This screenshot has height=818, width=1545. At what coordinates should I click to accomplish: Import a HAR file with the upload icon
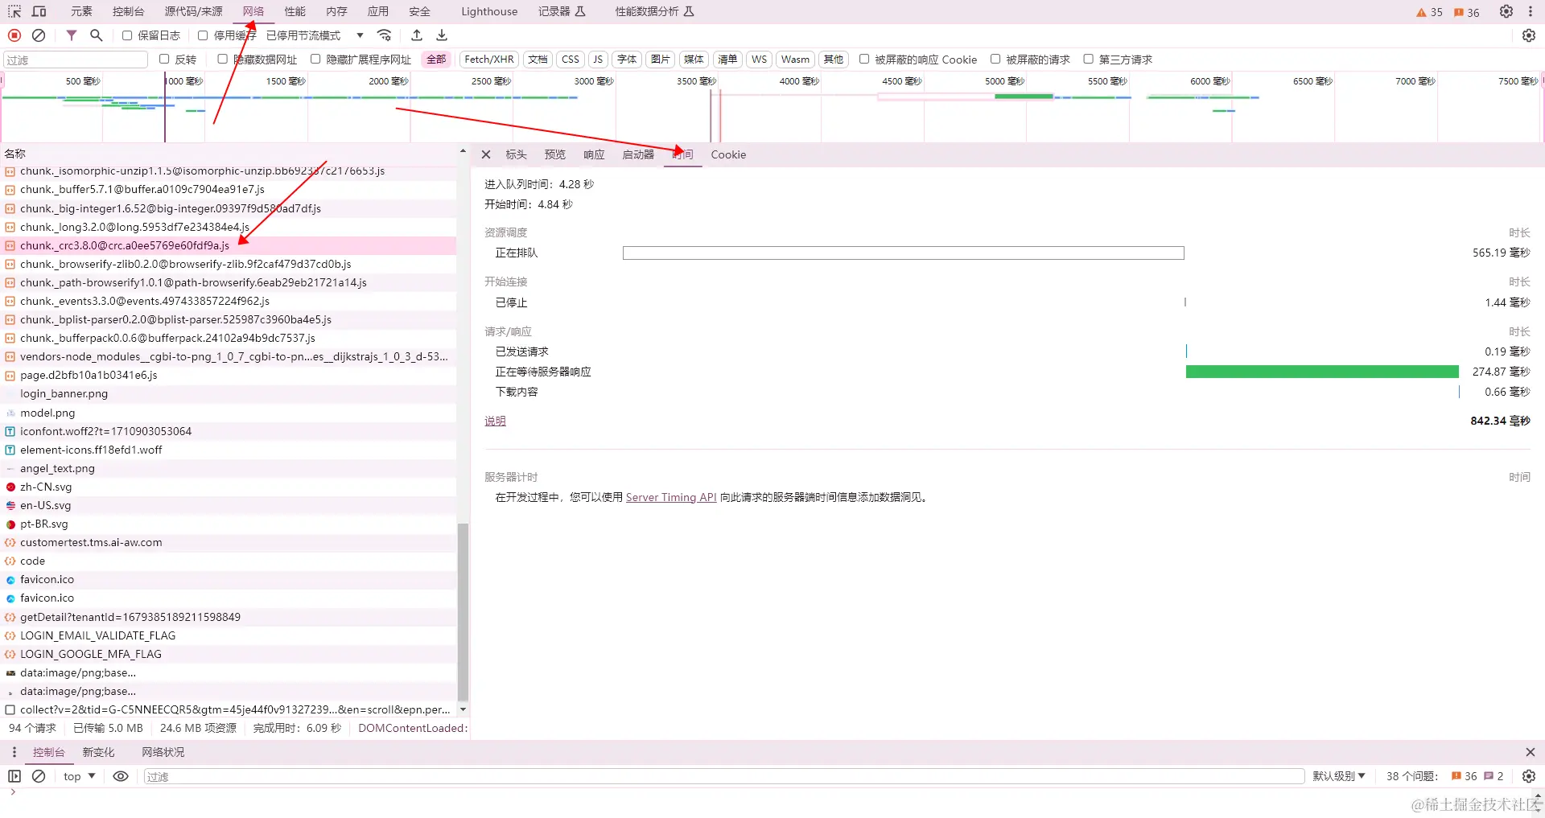pyautogui.click(x=417, y=35)
